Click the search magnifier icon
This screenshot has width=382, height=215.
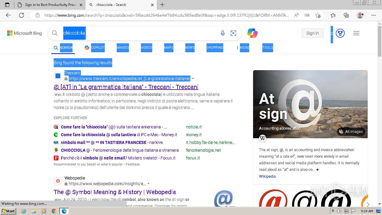(x=55, y=33)
